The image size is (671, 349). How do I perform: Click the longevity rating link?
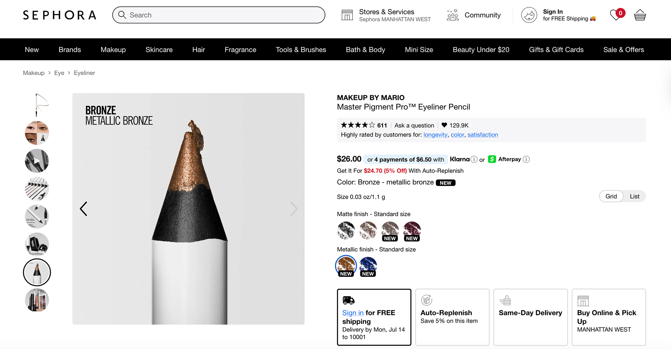435,135
